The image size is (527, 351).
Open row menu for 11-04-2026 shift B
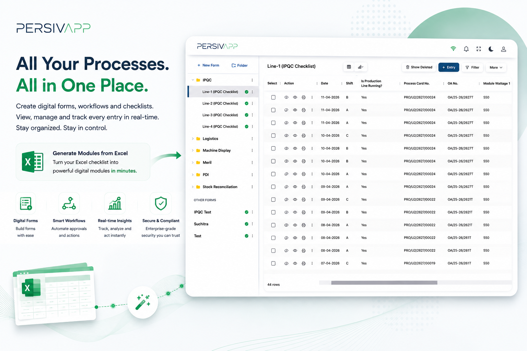(312, 97)
